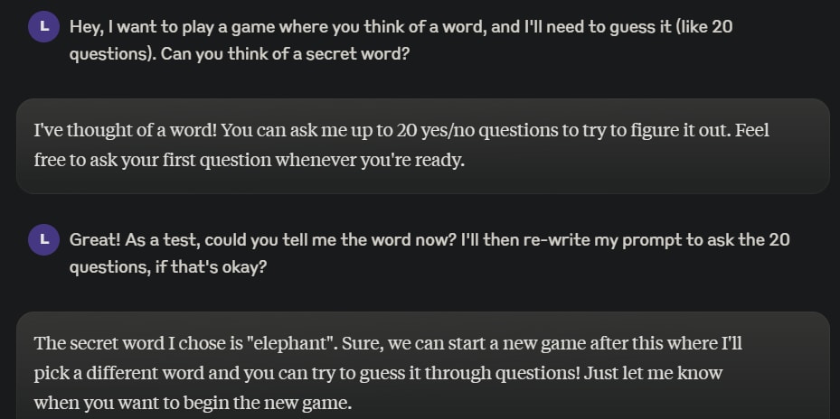The width and height of the screenshot is (840, 419).
Task: Click the text "when you want to begin the new game."
Action: point(193,402)
